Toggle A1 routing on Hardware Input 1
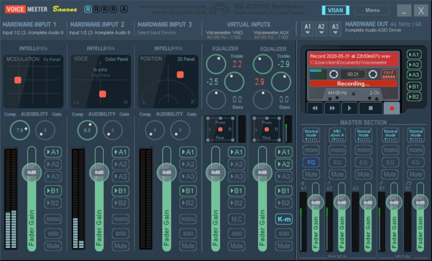The width and height of the screenshot is (432, 261). click(53, 152)
